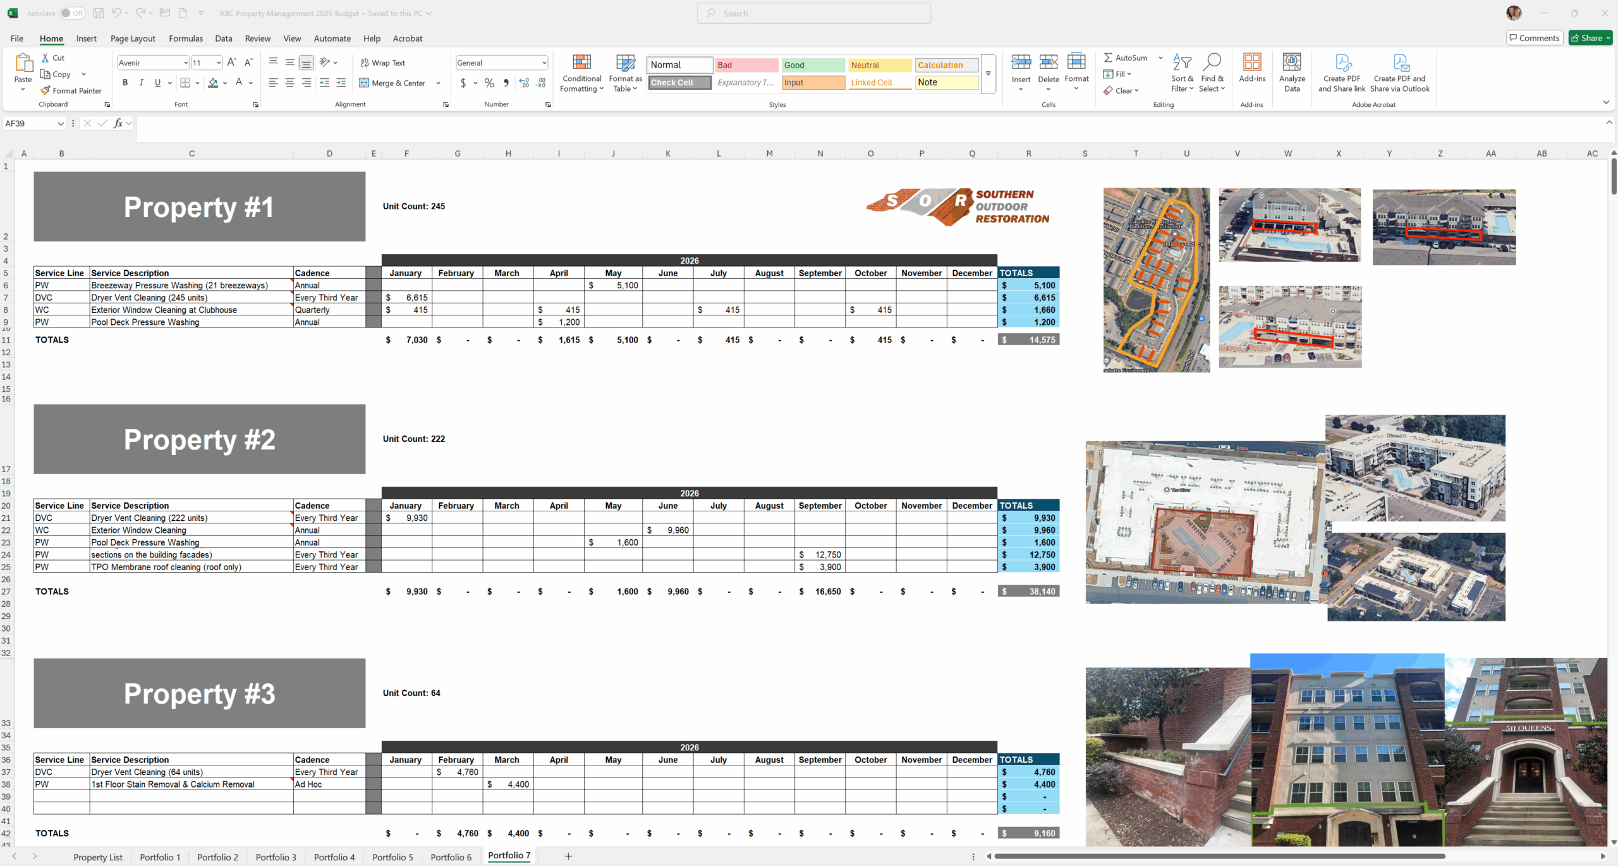Open the font name dropdown

(x=185, y=63)
